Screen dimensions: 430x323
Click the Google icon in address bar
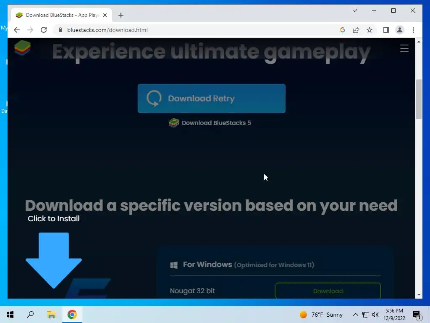343,30
